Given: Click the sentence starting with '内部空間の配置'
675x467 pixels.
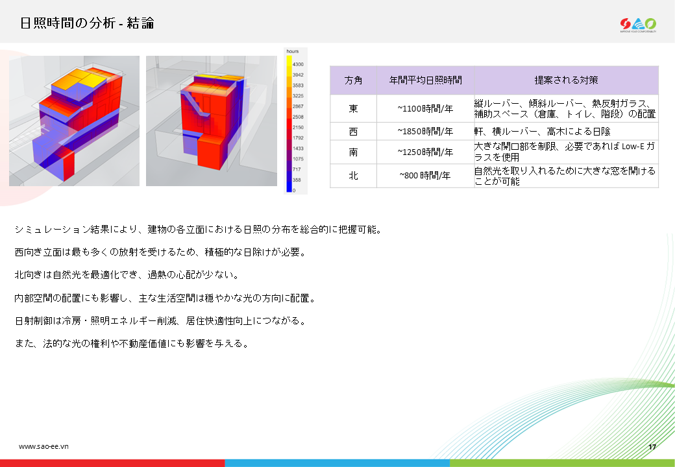Looking at the screenshot, I should coord(166,298).
